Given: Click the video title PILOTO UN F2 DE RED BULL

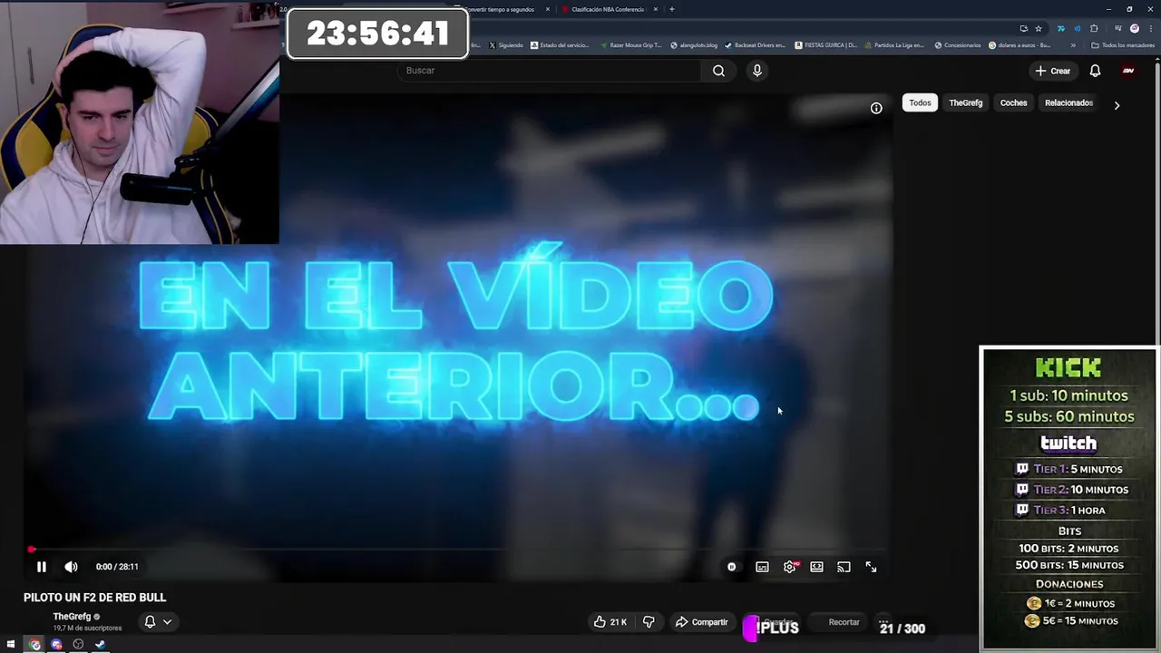Looking at the screenshot, I should [x=94, y=598].
